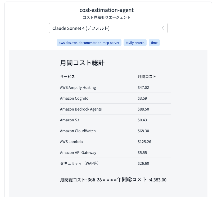Click the Amazon Cognito service entry
213x197 pixels.
click(74, 98)
